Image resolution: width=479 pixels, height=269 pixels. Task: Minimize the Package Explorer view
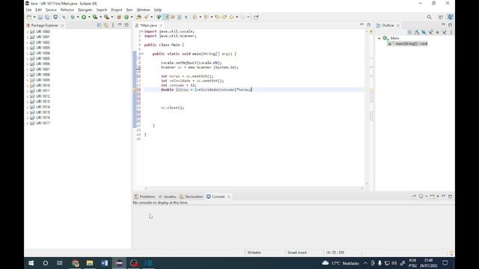120,25
